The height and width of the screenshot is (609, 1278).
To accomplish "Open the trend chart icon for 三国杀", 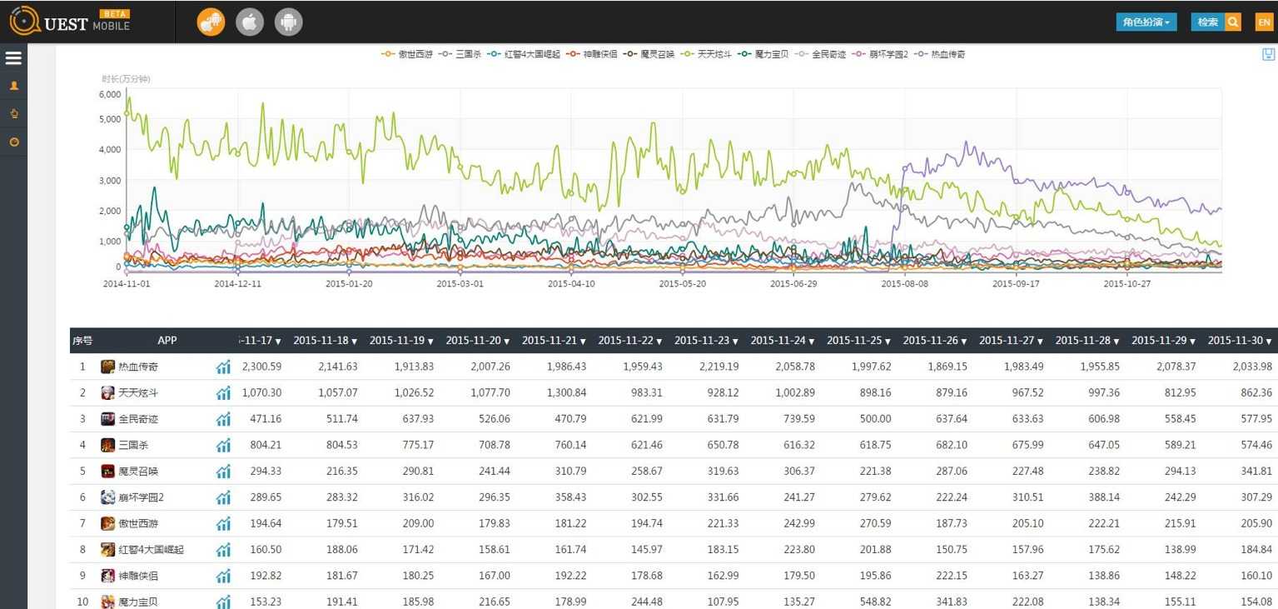I will pos(223,445).
